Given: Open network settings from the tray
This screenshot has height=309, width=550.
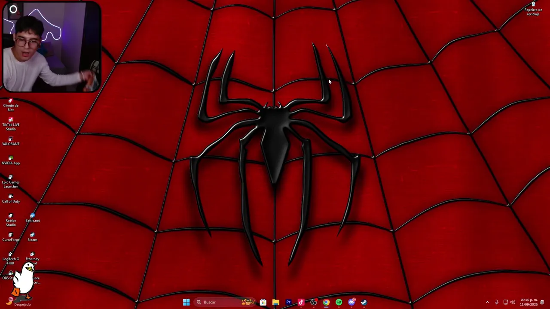Looking at the screenshot, I should [x=506, y=302].
